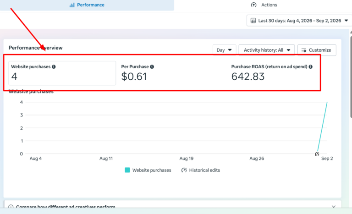This screenshot has width=352, height=214.
Task: Open the Actions tab
Action: [264, 5]
